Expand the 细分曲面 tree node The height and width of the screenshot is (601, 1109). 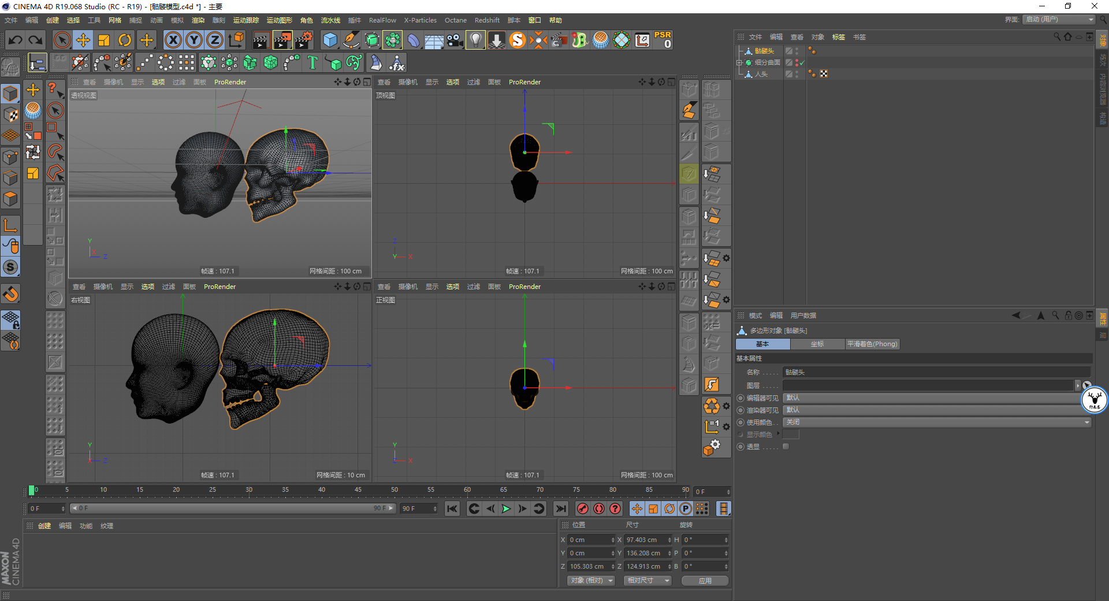click(x=739, y=62)
